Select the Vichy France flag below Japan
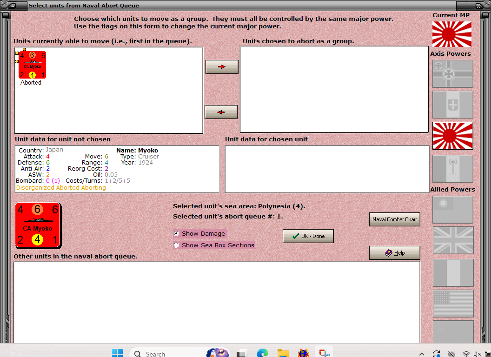Image resolution: width=491 pixels, height=357 pixels. 452,169
